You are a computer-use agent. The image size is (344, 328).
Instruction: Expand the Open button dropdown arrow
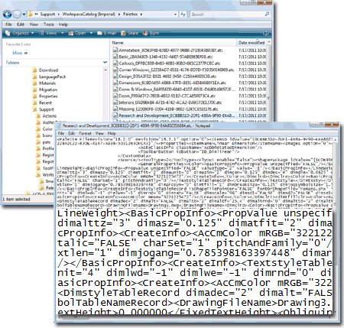(91, 33)
